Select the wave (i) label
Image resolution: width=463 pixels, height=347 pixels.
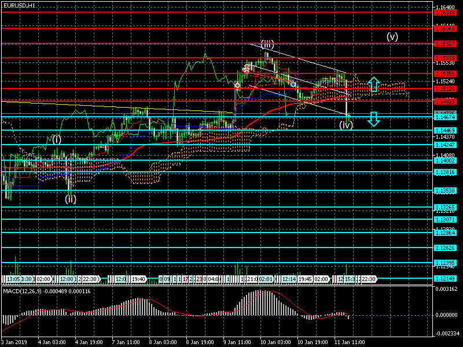[x=56, y=139]
